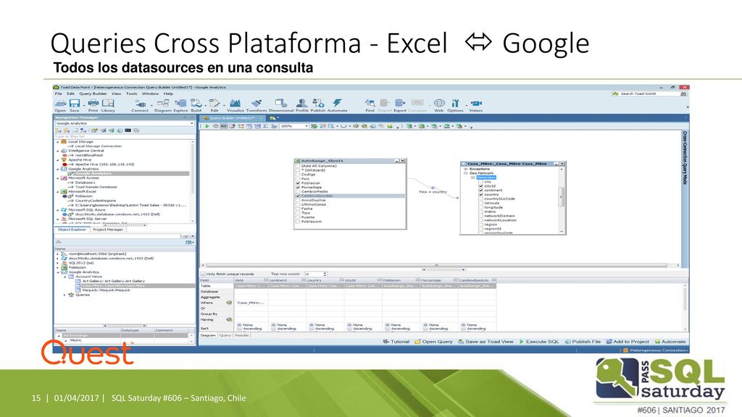This screenshot has height=417, width=742.
Task: Click the Open toolbar icon
Action: point(60,103)
